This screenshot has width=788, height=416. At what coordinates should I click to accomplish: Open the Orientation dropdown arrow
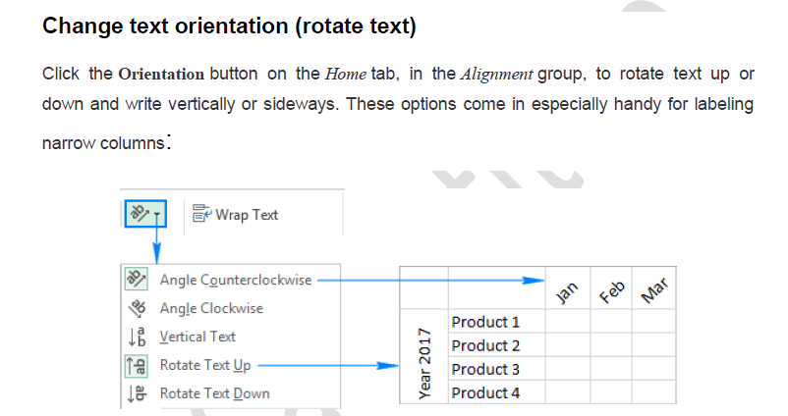pyautogui.click(x=157, y=214)
